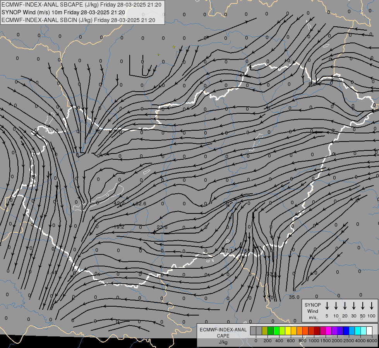Screen dimensions: 379x348
Task: Select the yellow-green CAPE legend swatch
Action: 282,331
